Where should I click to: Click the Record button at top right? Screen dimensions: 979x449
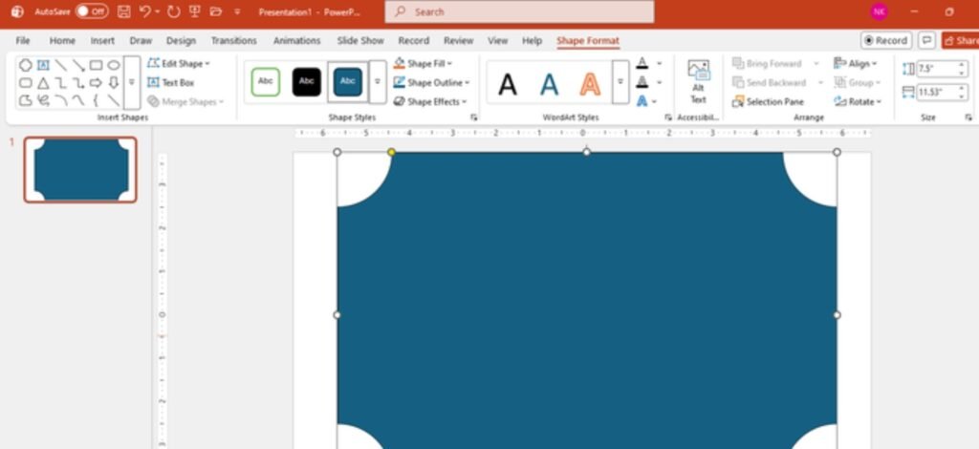pos(886,40)
